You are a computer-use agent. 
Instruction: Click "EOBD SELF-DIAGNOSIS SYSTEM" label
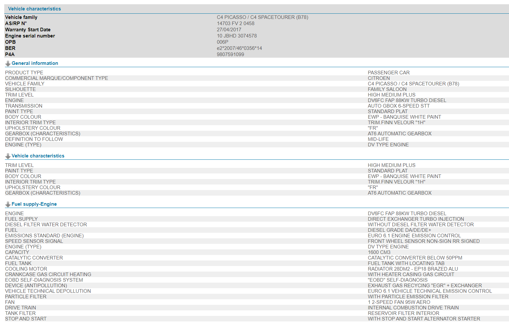[44, 280]
